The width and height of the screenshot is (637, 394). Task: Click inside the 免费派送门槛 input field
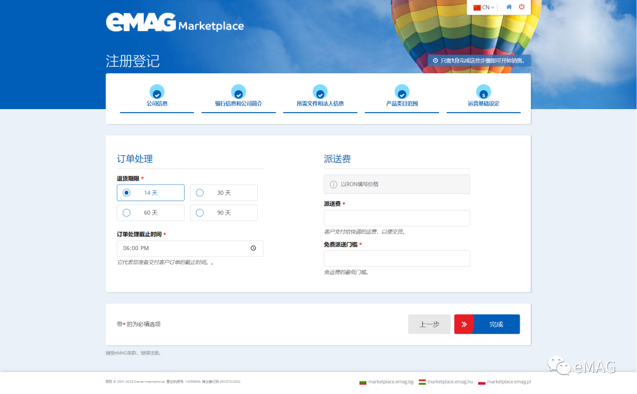(397, 258)
